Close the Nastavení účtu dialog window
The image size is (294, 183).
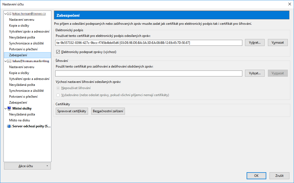(289, 4)
